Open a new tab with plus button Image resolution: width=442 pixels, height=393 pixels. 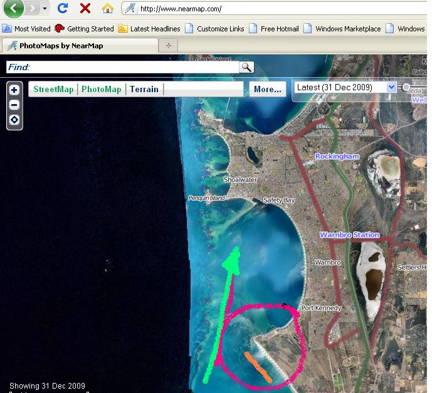(x=168, y=46)
